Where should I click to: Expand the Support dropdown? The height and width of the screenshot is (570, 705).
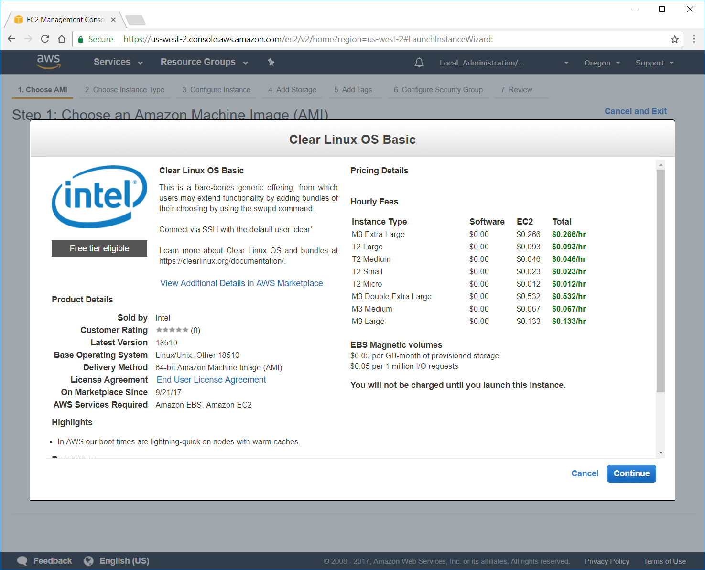click(655, 63)
